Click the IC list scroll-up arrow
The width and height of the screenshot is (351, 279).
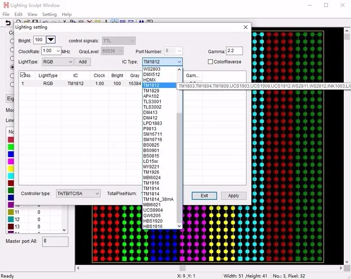179,70
